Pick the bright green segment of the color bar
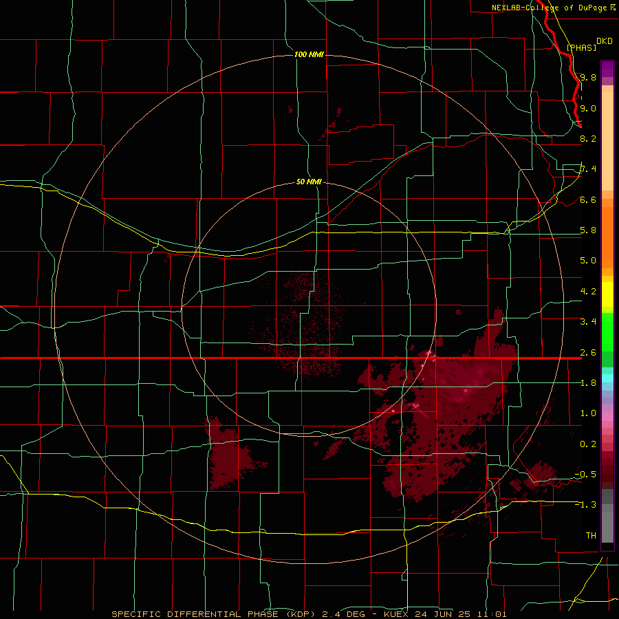The width and height of the screenshot is (619, 619). 607,334
